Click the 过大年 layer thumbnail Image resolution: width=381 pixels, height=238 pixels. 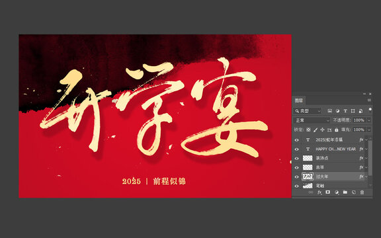coord(308,177)
